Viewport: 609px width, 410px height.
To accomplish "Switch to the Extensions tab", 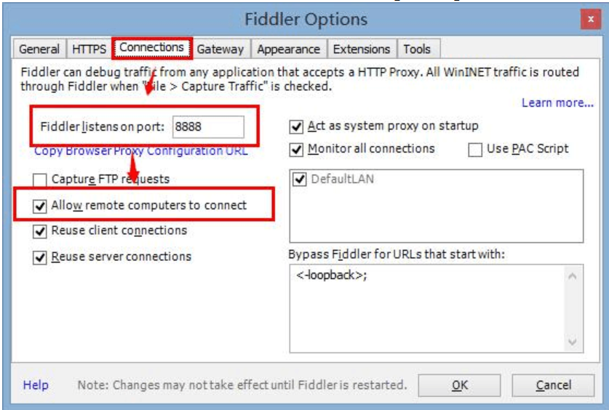I will [x=362, y=49].
